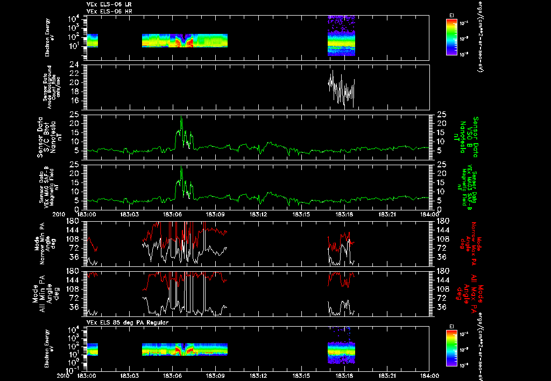Click the red "Mode All Max PA Angle" label
Image resolution: width=551 pixels, height=381 pixels.
point(469,293)
